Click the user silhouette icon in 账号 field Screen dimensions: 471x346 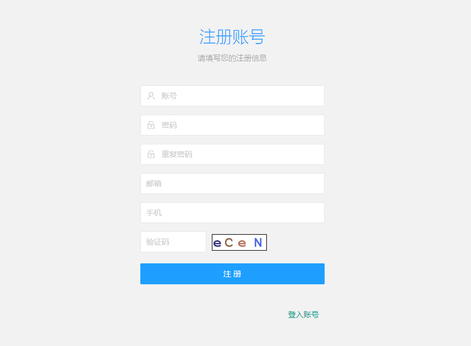(x=151, y=96)
